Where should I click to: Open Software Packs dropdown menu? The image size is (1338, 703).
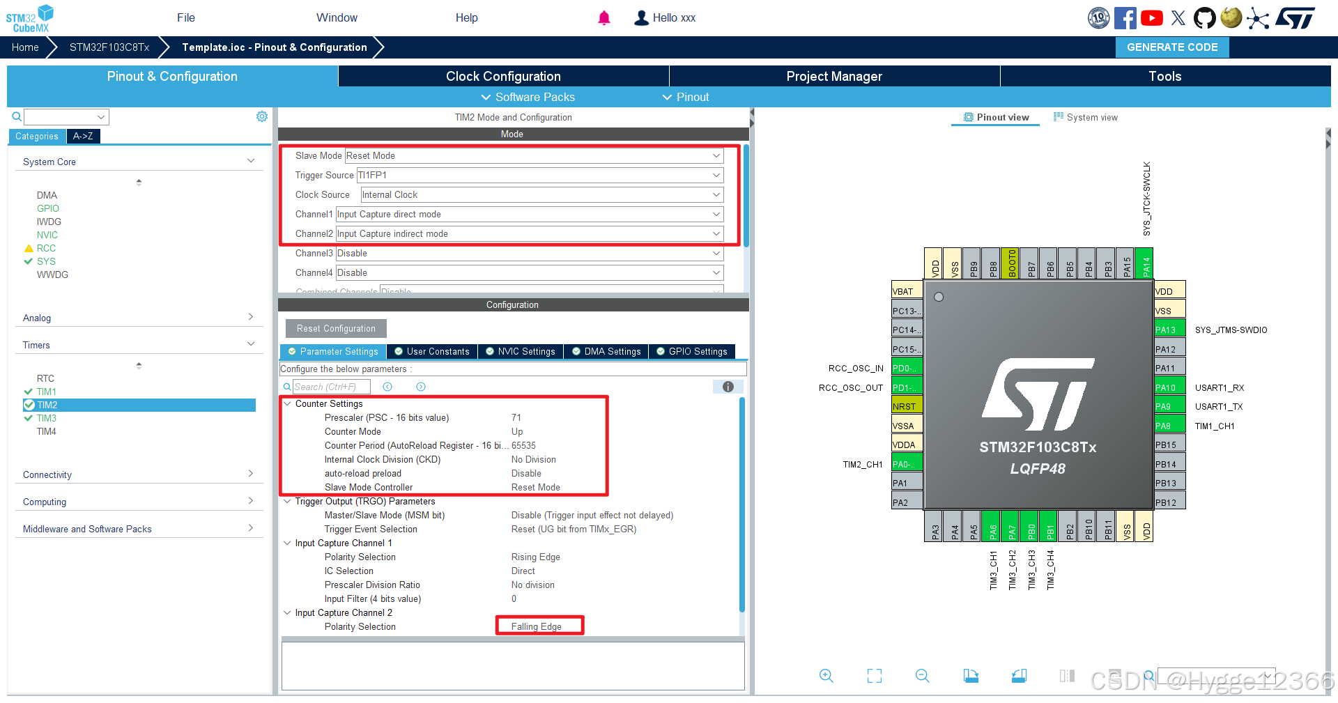[x=528, y=97]
